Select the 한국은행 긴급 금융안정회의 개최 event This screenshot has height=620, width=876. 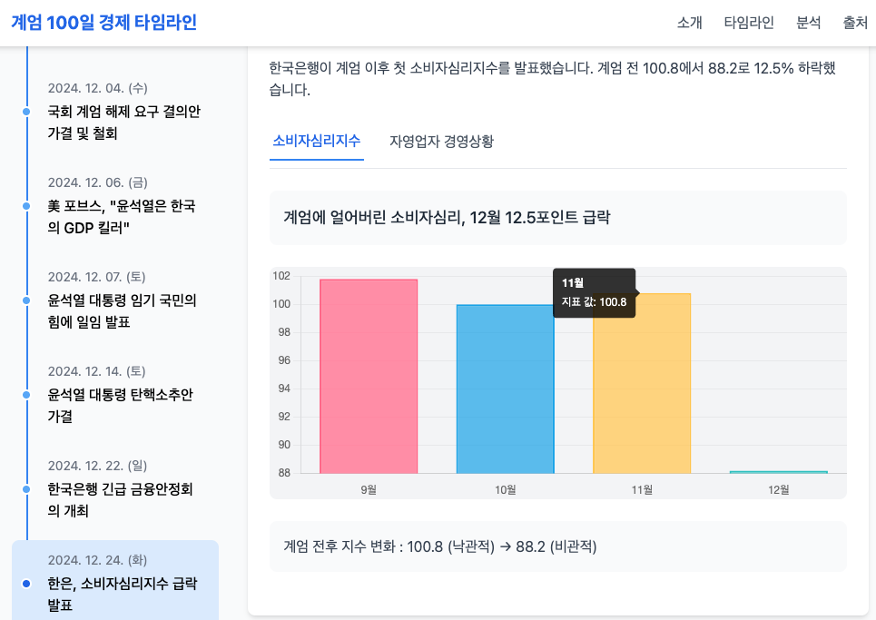point(120,499)
